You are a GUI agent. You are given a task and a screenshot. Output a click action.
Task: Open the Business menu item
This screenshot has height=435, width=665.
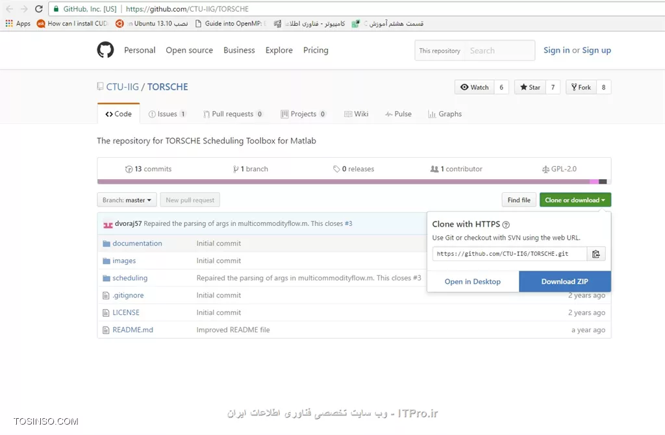point(239,50)
